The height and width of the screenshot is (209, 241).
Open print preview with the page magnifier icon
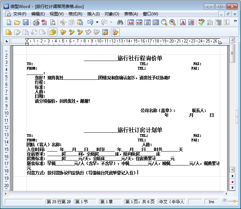coord(53,23)
